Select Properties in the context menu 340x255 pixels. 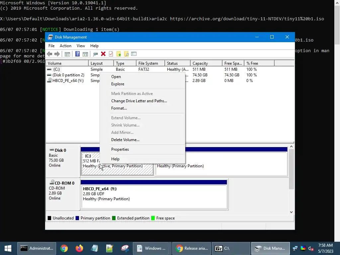click(142, 149)
